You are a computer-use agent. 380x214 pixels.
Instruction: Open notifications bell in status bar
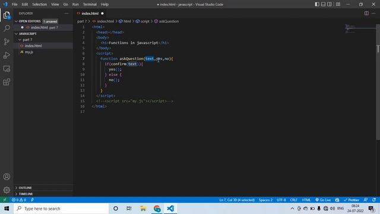pyautogui.click(x=374, y=200)
